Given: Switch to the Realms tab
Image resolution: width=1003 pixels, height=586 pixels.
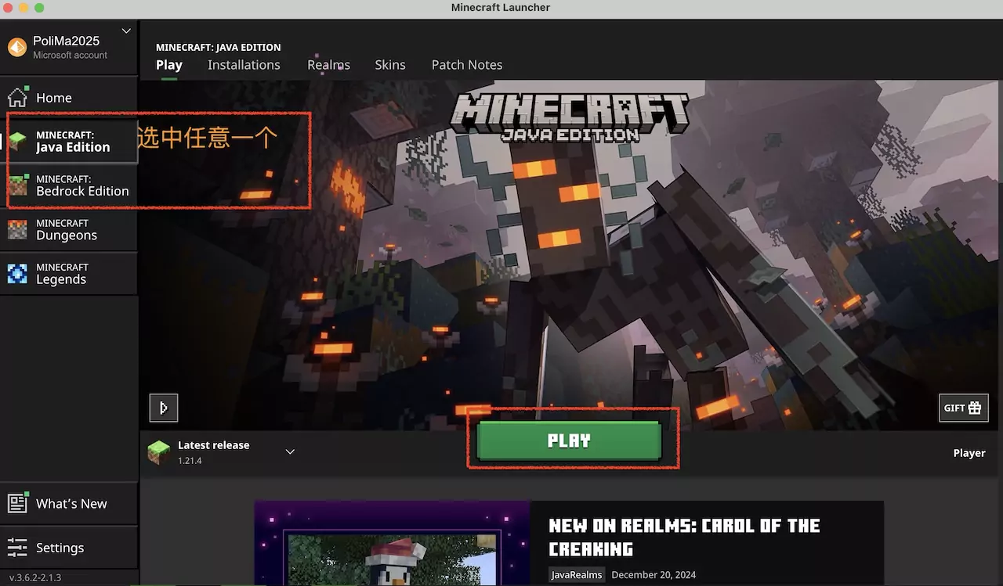Looking at the screenshot, I should 328,65.
